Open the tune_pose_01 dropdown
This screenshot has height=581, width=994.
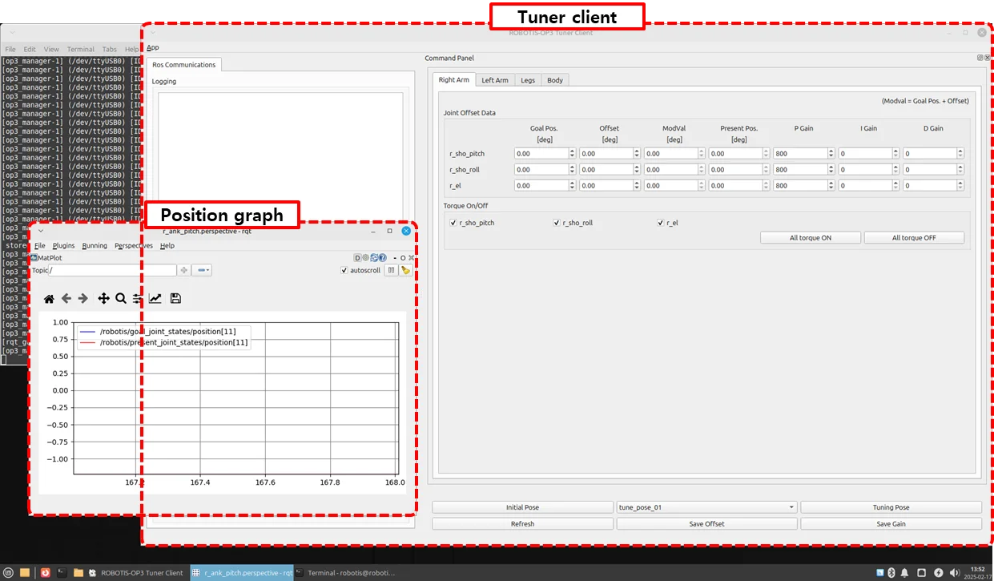pos(706,507)
